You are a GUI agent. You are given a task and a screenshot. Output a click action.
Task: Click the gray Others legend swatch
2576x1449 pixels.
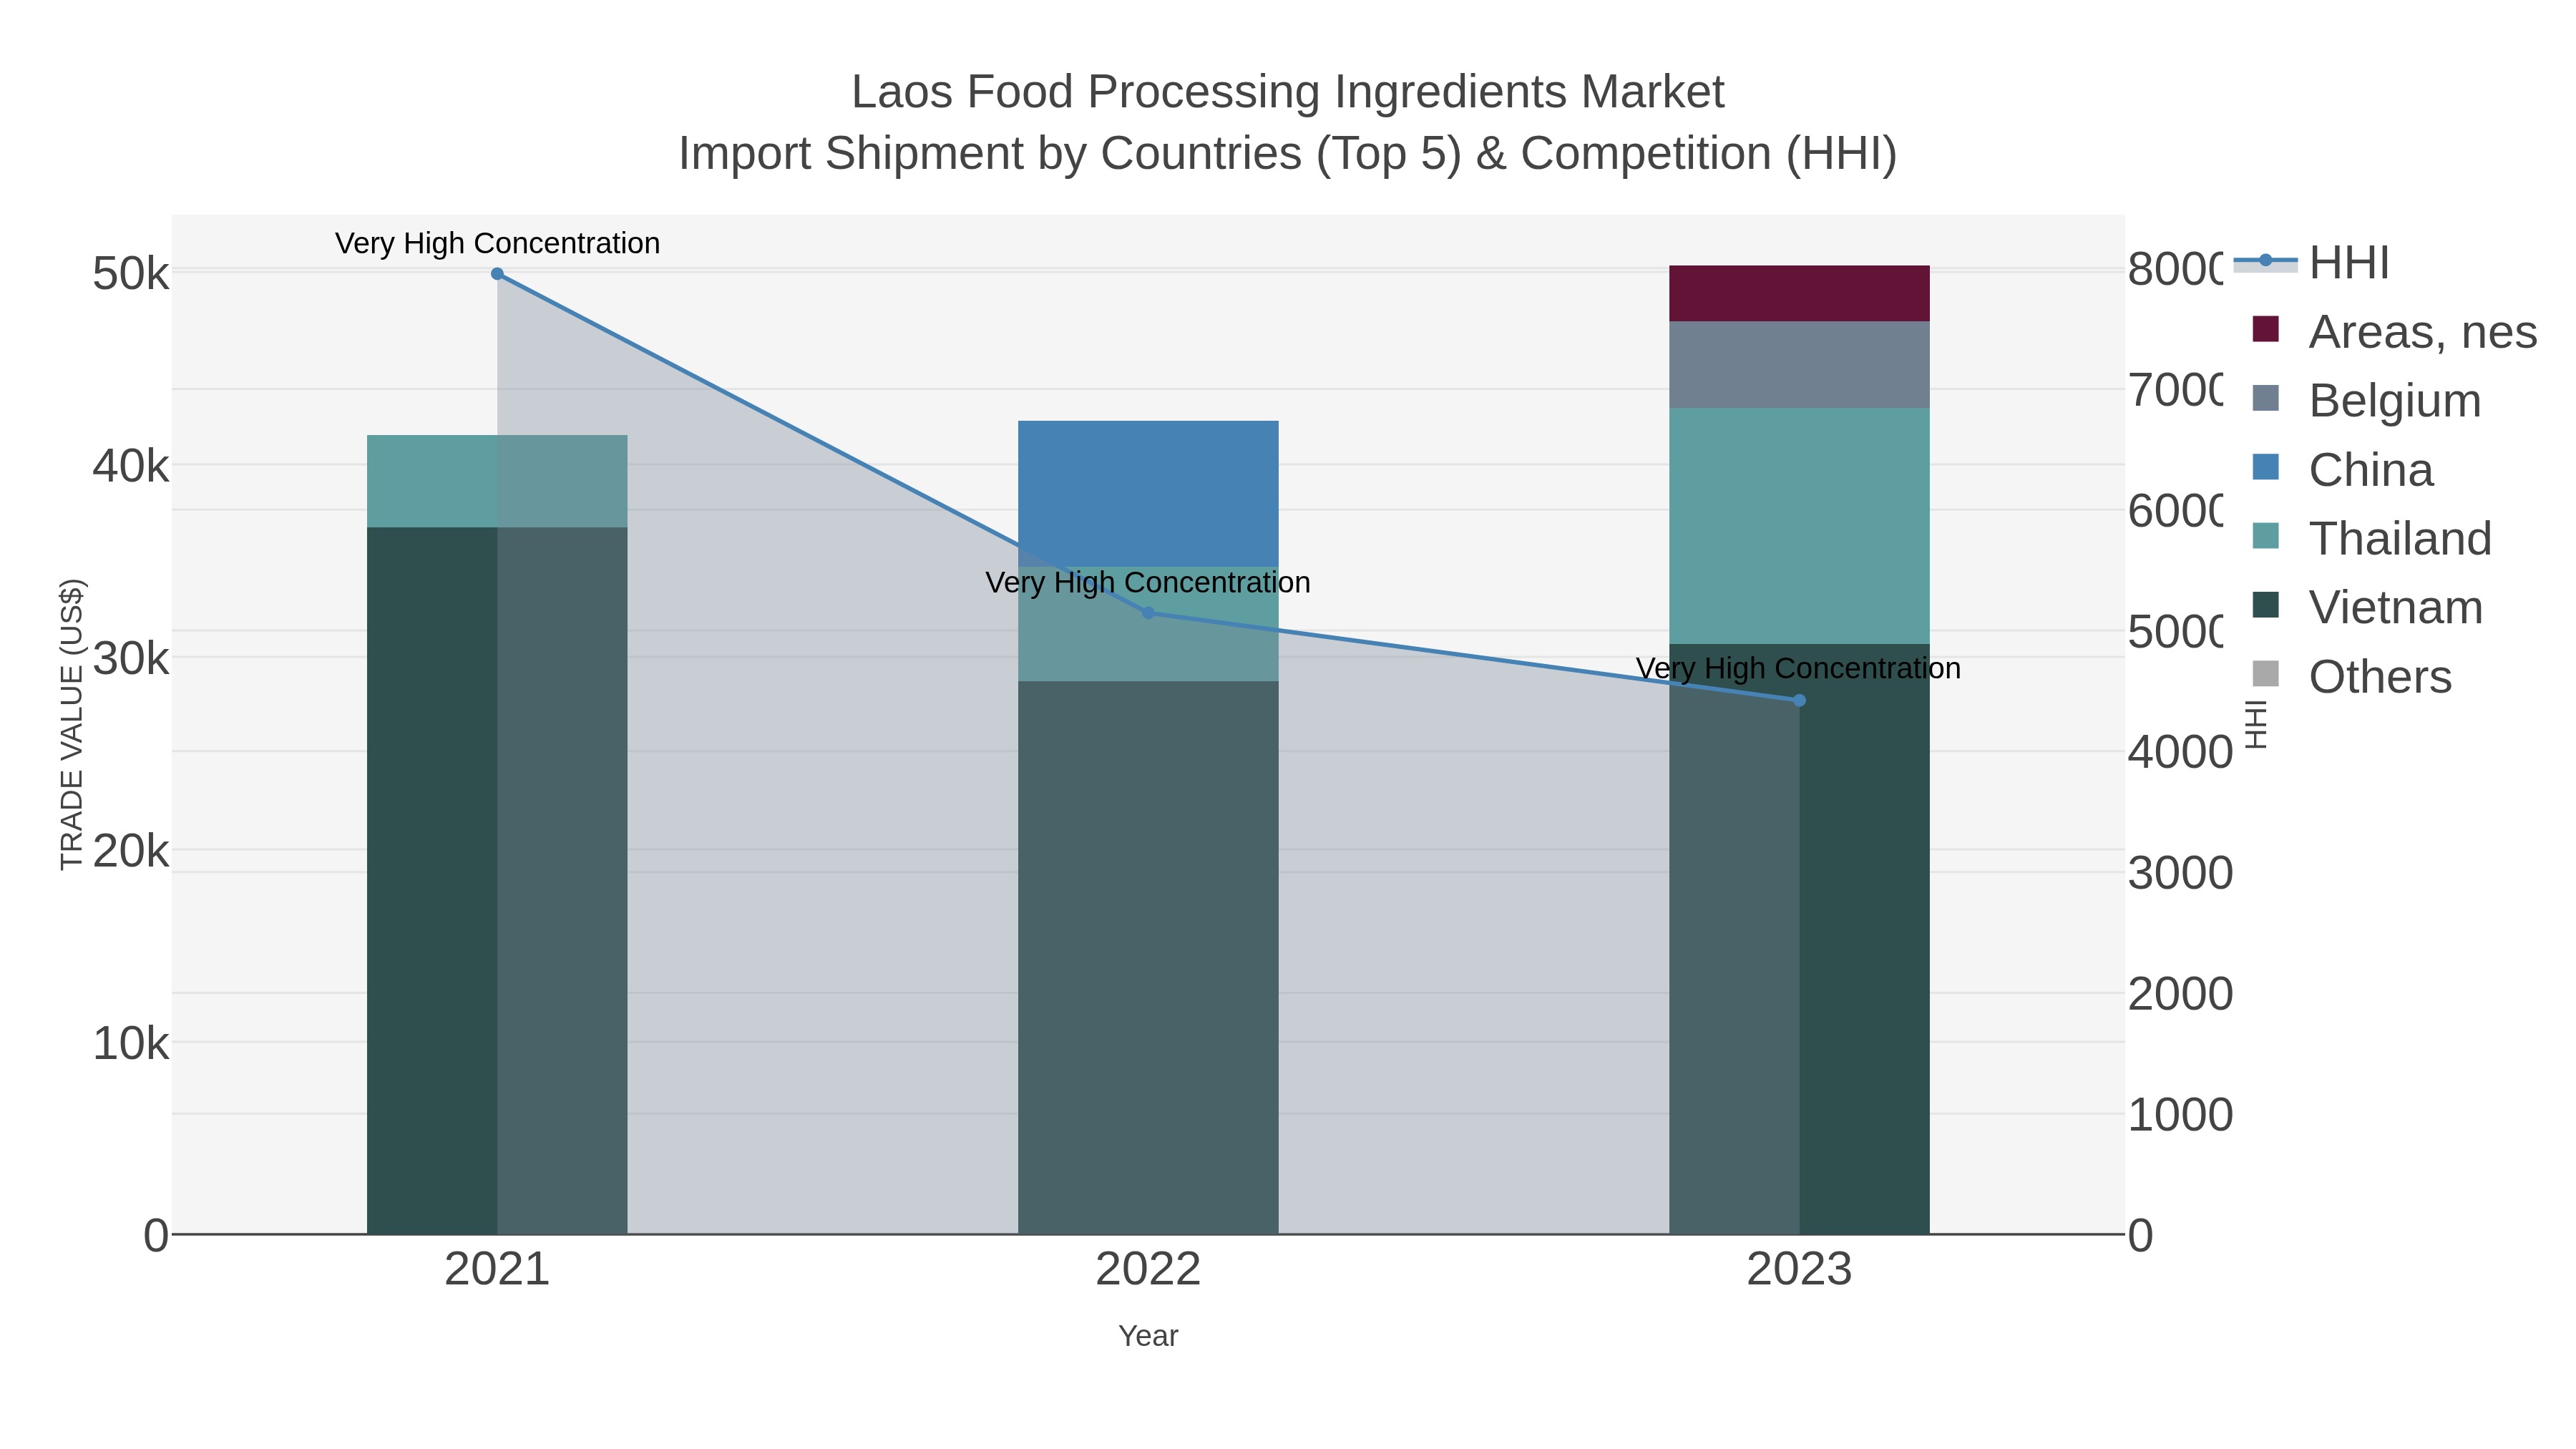point(2265,674)
